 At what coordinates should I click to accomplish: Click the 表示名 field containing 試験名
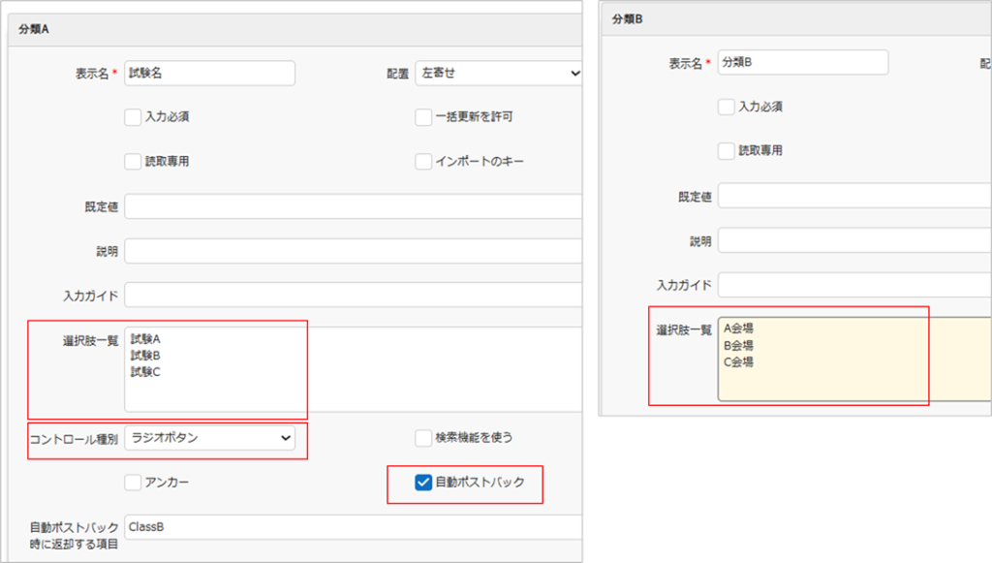pyautogui.click(x=209, y=73)
